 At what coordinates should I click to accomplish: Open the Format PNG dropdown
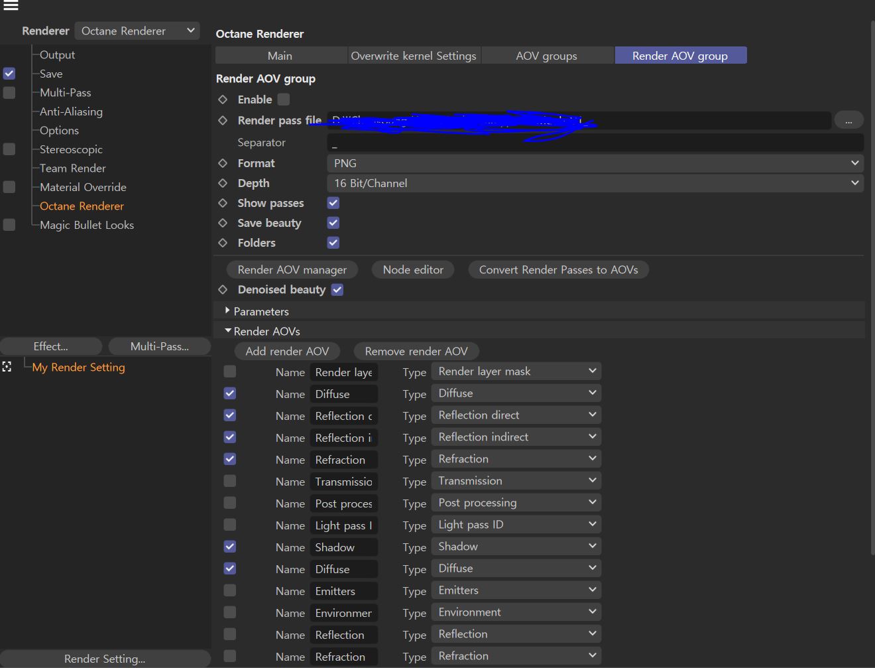coord(595,163)
